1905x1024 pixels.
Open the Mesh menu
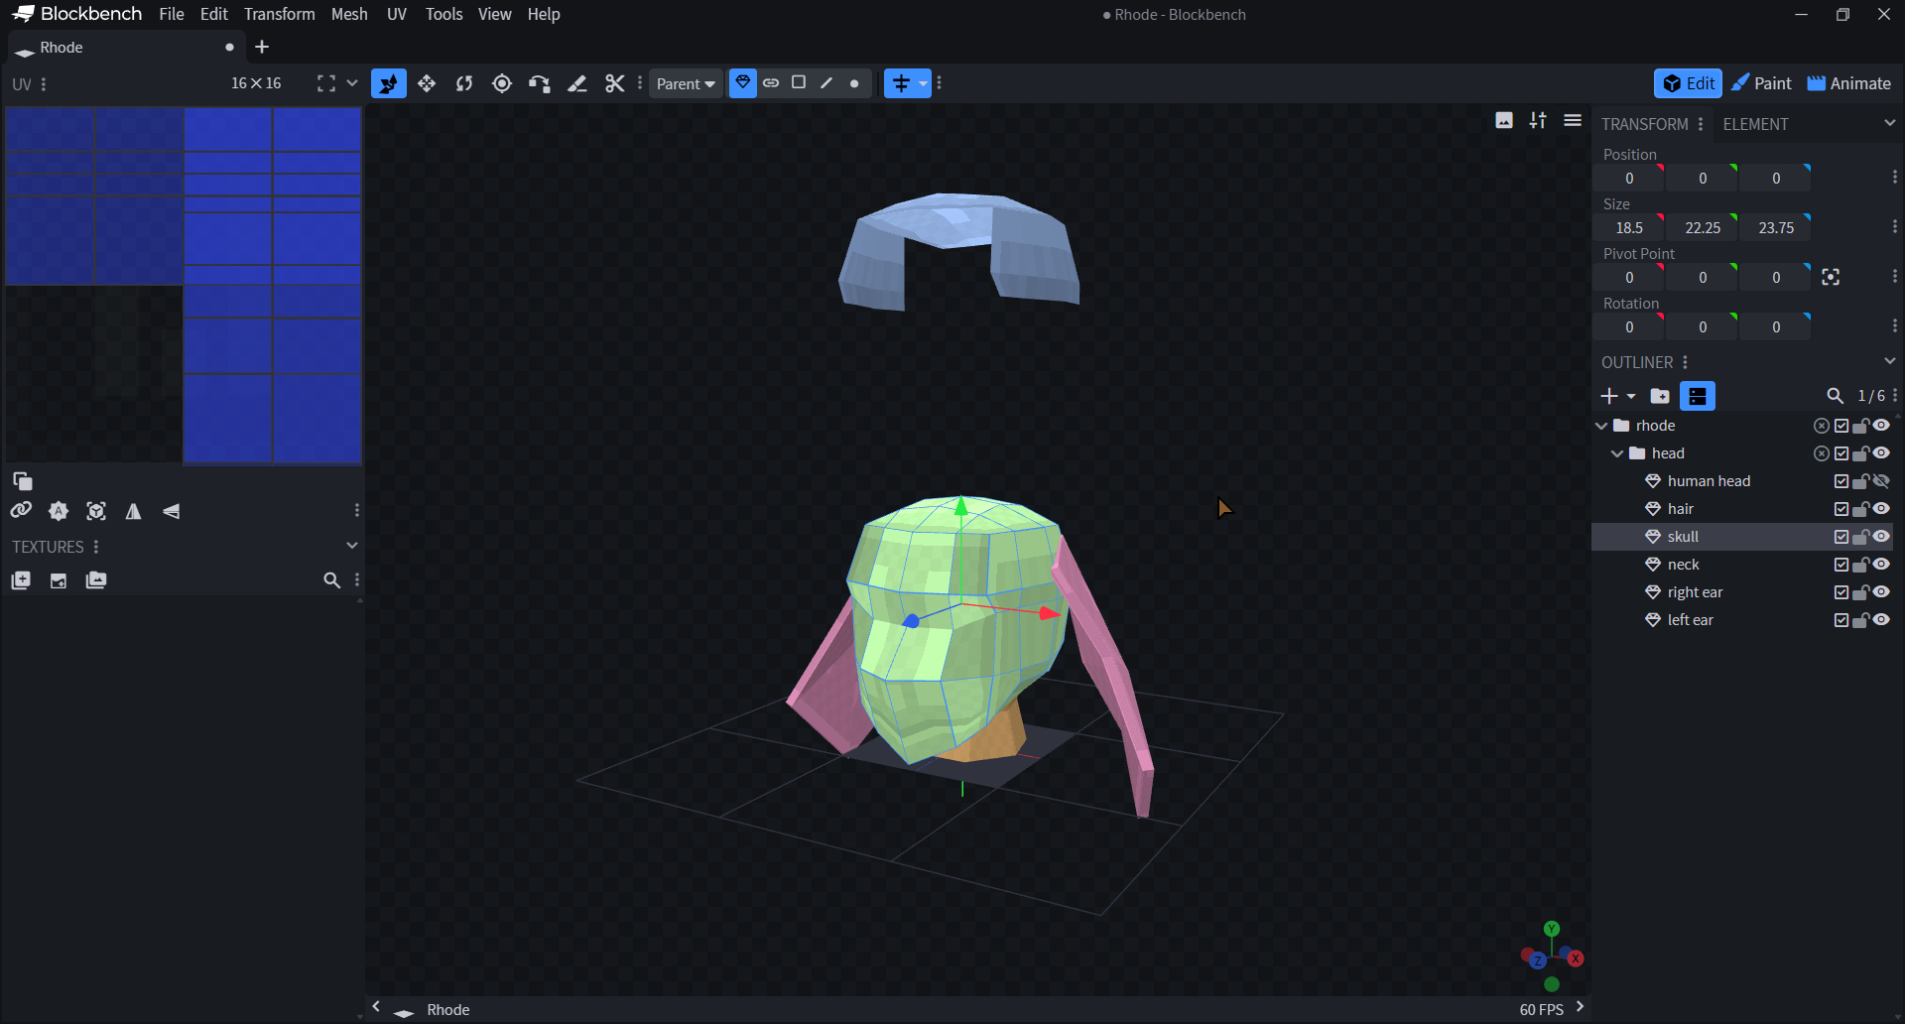click(349, 14)
